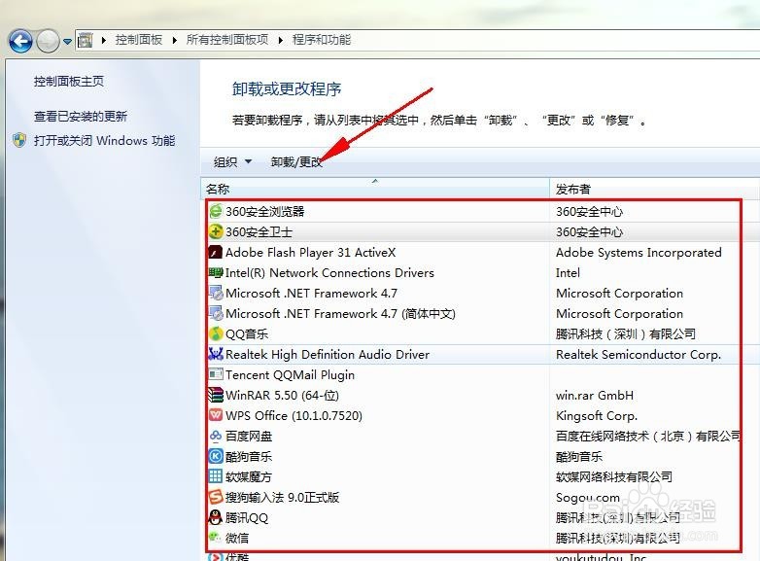760x561 pixels.
Task: Sort by the 名称 column header
Action: (375, 189)
